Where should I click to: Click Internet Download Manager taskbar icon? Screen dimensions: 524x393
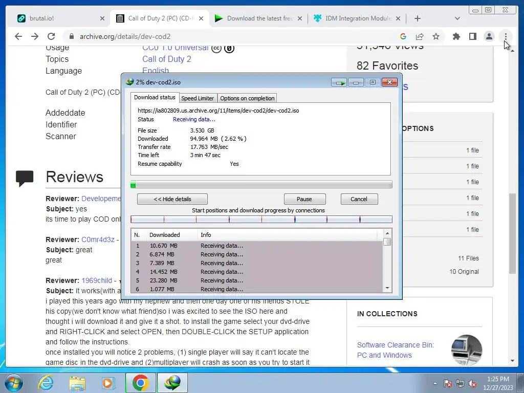tap(172, 383)
